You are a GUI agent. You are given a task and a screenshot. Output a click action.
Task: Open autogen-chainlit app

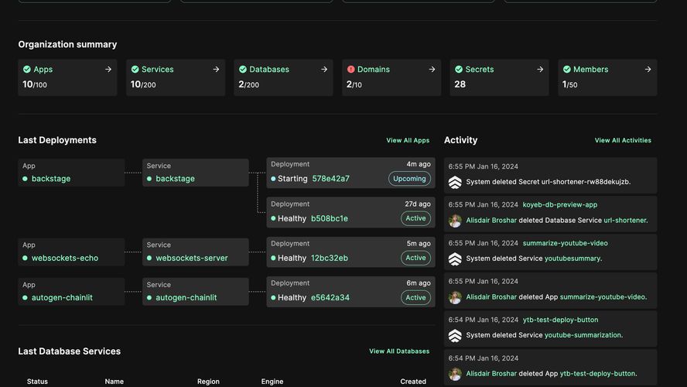(x=62, y=298)
